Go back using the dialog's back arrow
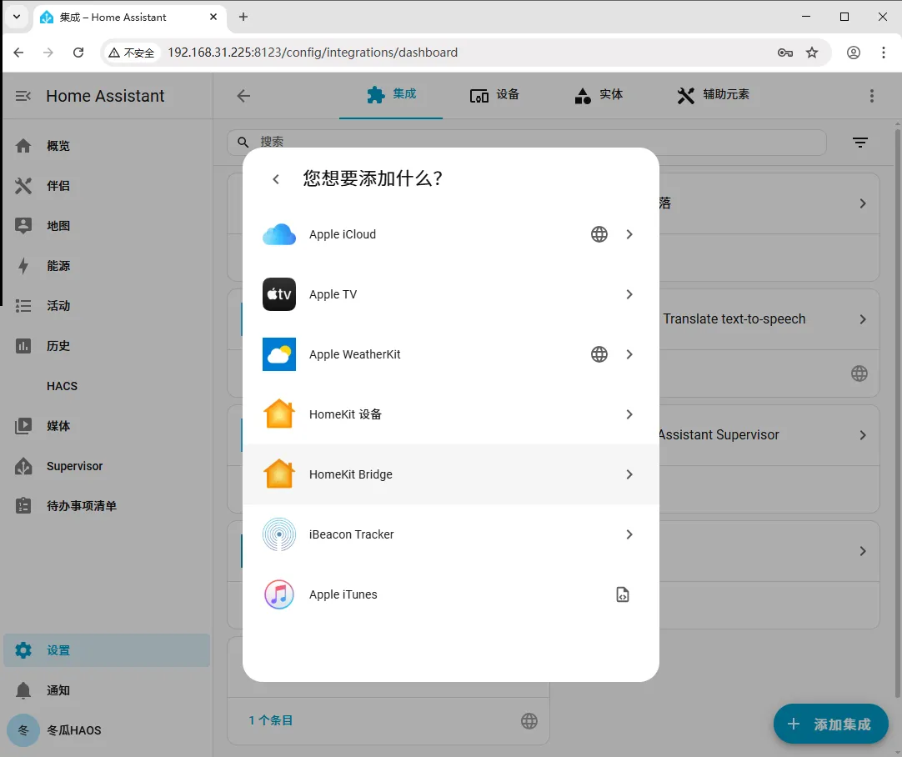Screen dimensions: 902x757 (x=276, y=179)
